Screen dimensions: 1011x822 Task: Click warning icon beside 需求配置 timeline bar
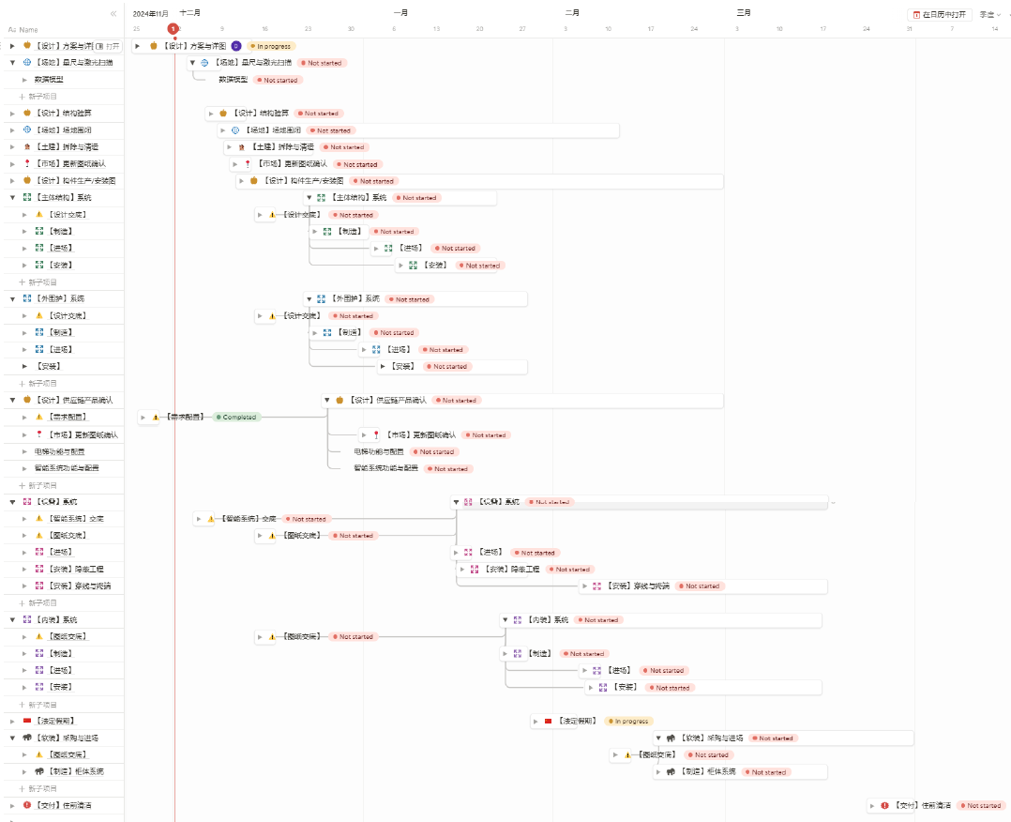[156, 418]
